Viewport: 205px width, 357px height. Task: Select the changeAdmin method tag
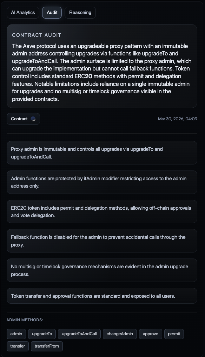coord(120,334)
